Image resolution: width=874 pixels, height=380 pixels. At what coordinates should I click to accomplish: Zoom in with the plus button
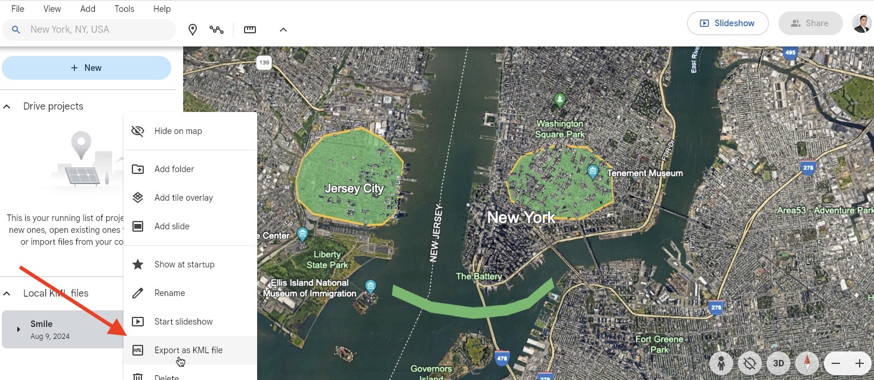point(860,363)
